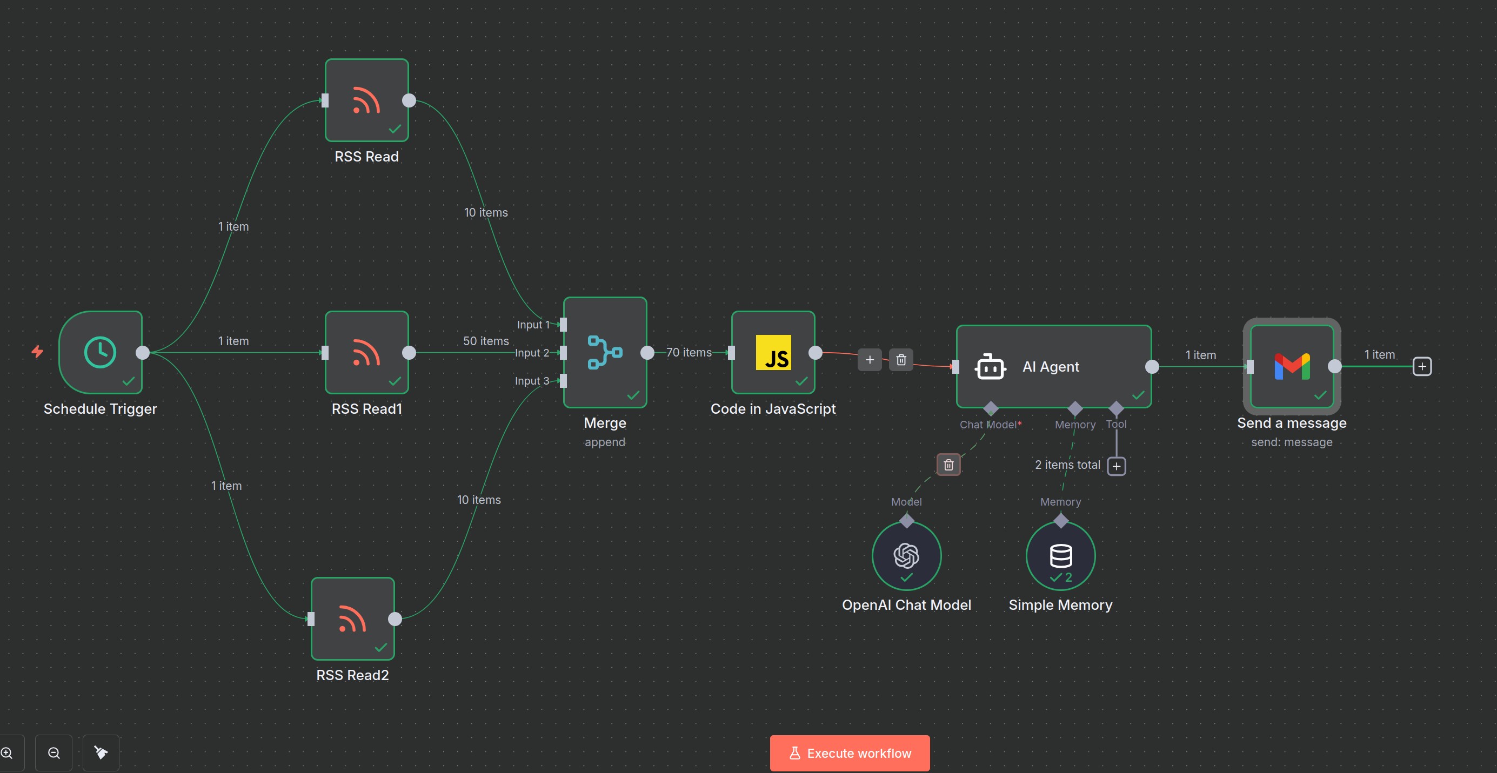Add node on Code to AI Agent connection
The image size is (1497, 773).
tap(870, 360)
